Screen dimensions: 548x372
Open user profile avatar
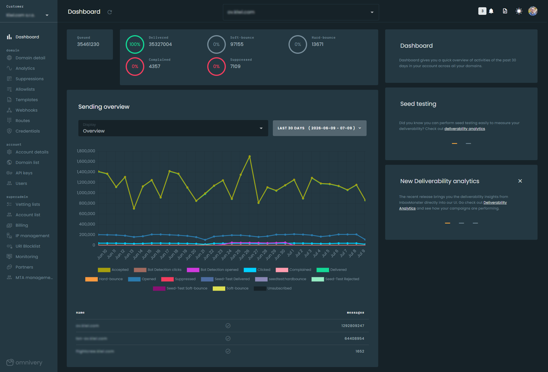pos(533,11)
